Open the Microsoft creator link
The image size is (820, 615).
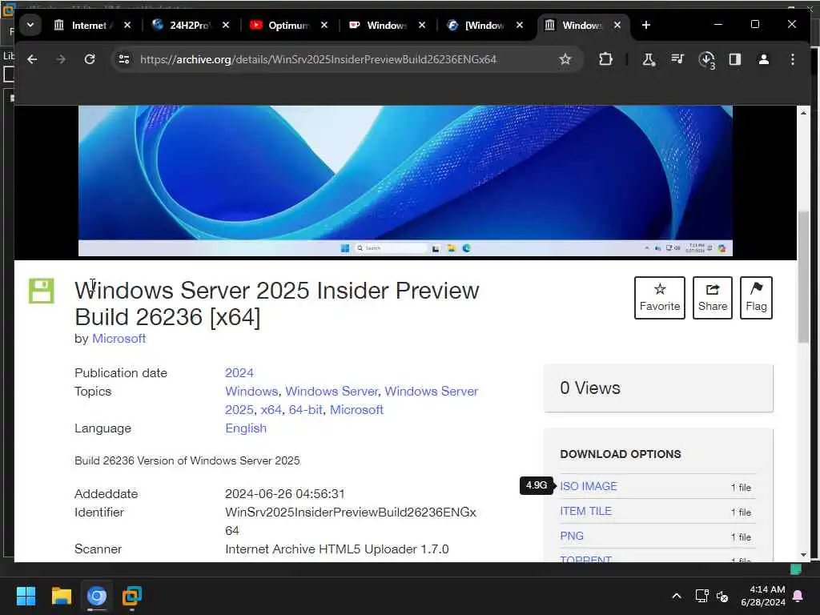click(119, 339)
